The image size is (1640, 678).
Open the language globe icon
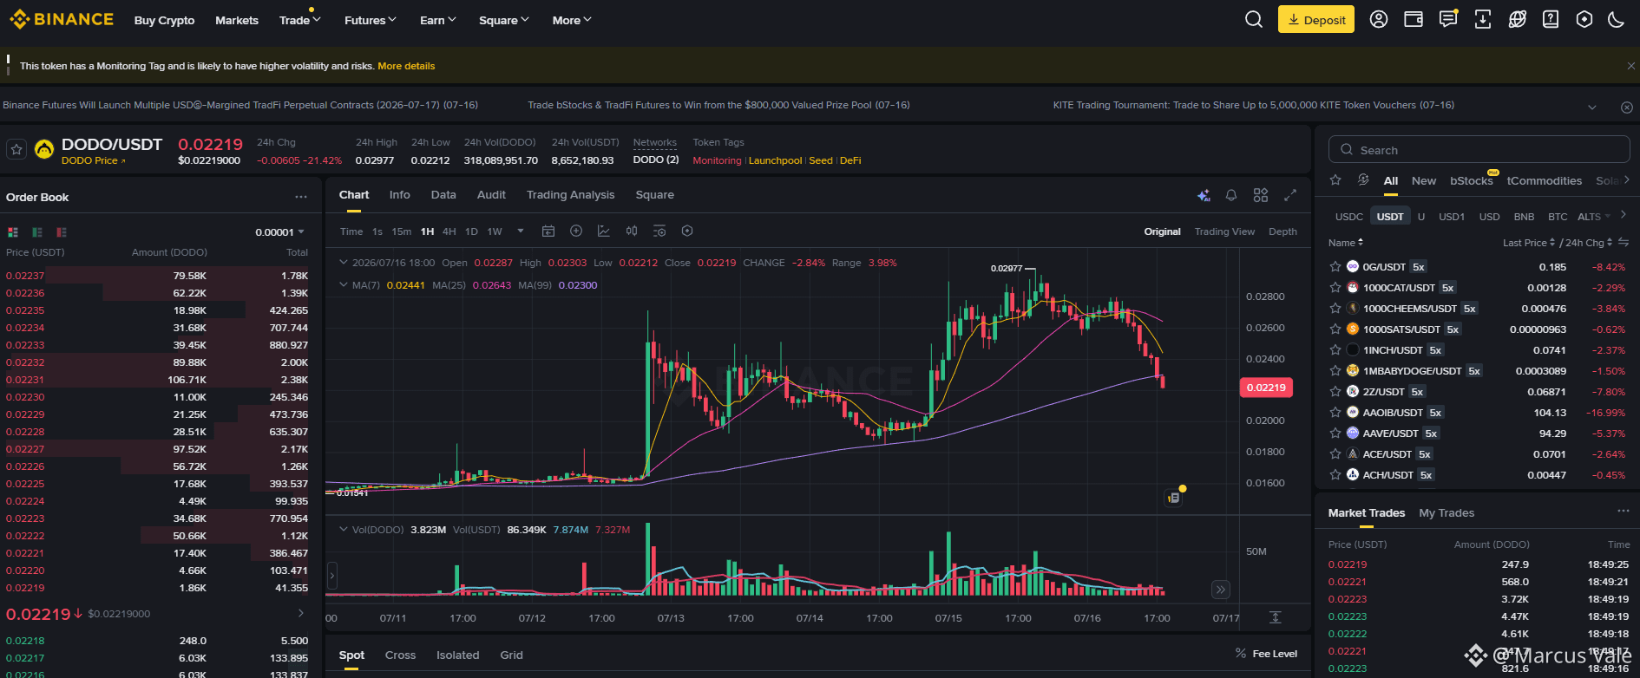click(1518, 19)
